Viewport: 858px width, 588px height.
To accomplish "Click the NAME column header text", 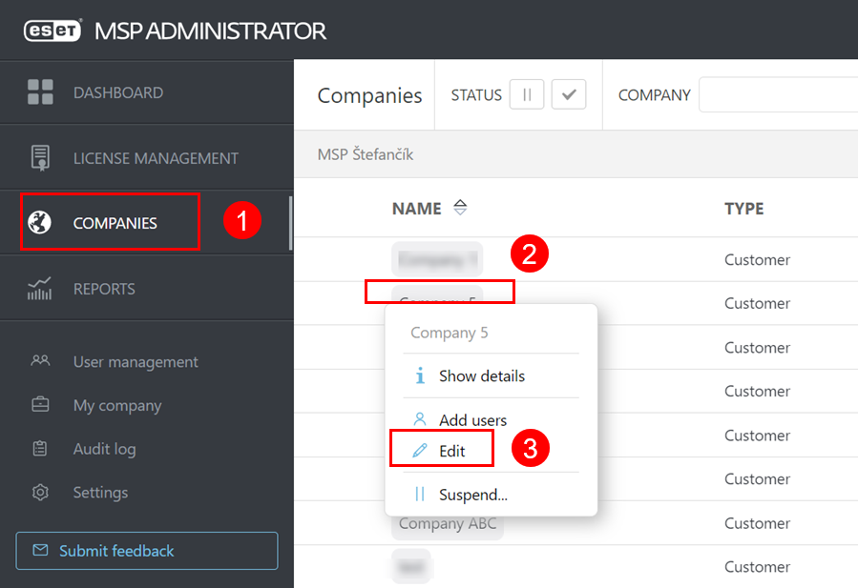I will click(416, 208).
